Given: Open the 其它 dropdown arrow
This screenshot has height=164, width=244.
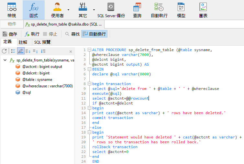Looking at the screenshot, I should tap(94, 10).
